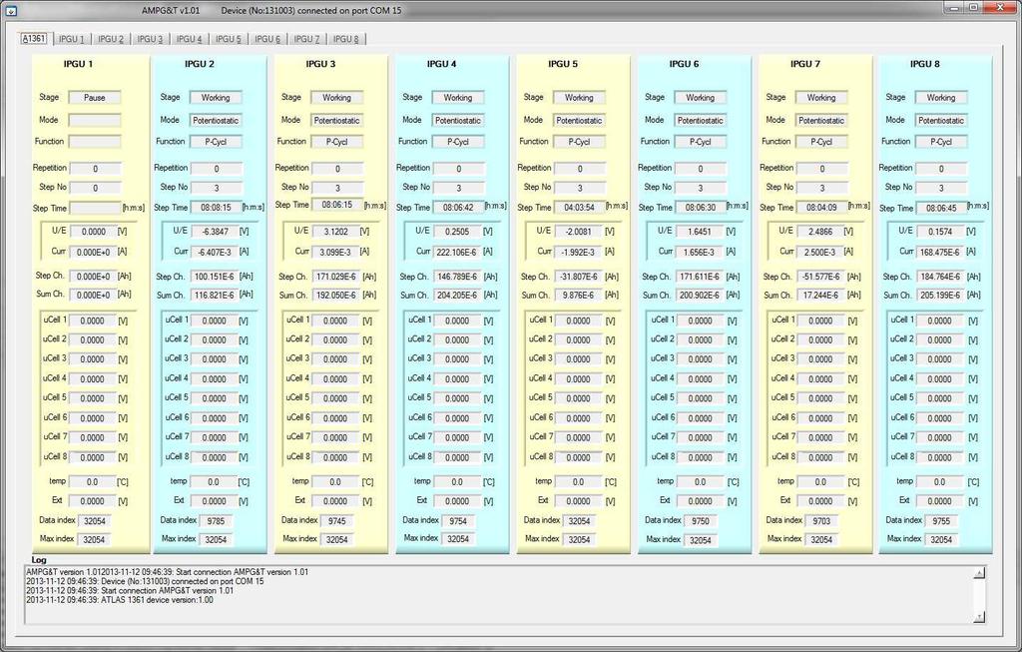This screenshot has width=1022, height=652.
Task: Click IPGU 2 current value -6.407E-3
Action: click(214, 252)
